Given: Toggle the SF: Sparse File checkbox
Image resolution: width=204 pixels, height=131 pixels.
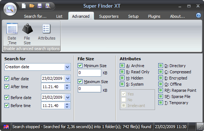Looking at the screenshot, I should tap(160, 97).
